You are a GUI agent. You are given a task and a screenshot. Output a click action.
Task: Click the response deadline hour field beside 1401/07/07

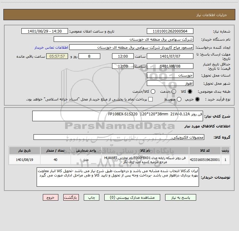pyautogui.click(x=123, y=56)
